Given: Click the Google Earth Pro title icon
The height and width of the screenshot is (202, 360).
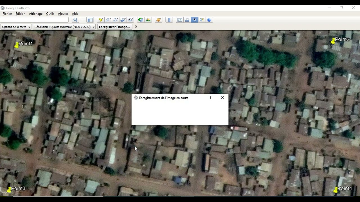Looking at the screenshot, I should click(3, 8).
